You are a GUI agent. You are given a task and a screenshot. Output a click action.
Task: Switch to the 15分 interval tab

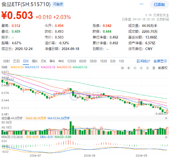click(x=104, y=61)
